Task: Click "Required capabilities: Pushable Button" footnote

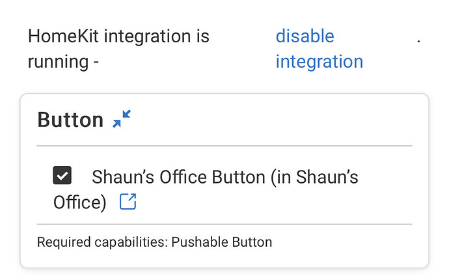Action: 155,242
